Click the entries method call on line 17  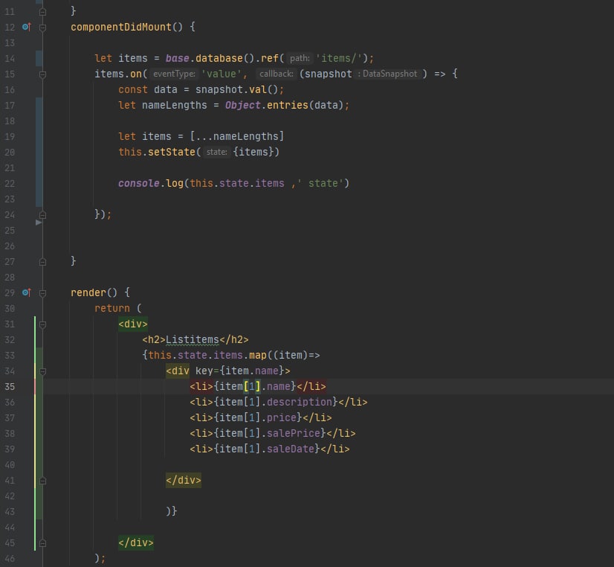[288, 105]
